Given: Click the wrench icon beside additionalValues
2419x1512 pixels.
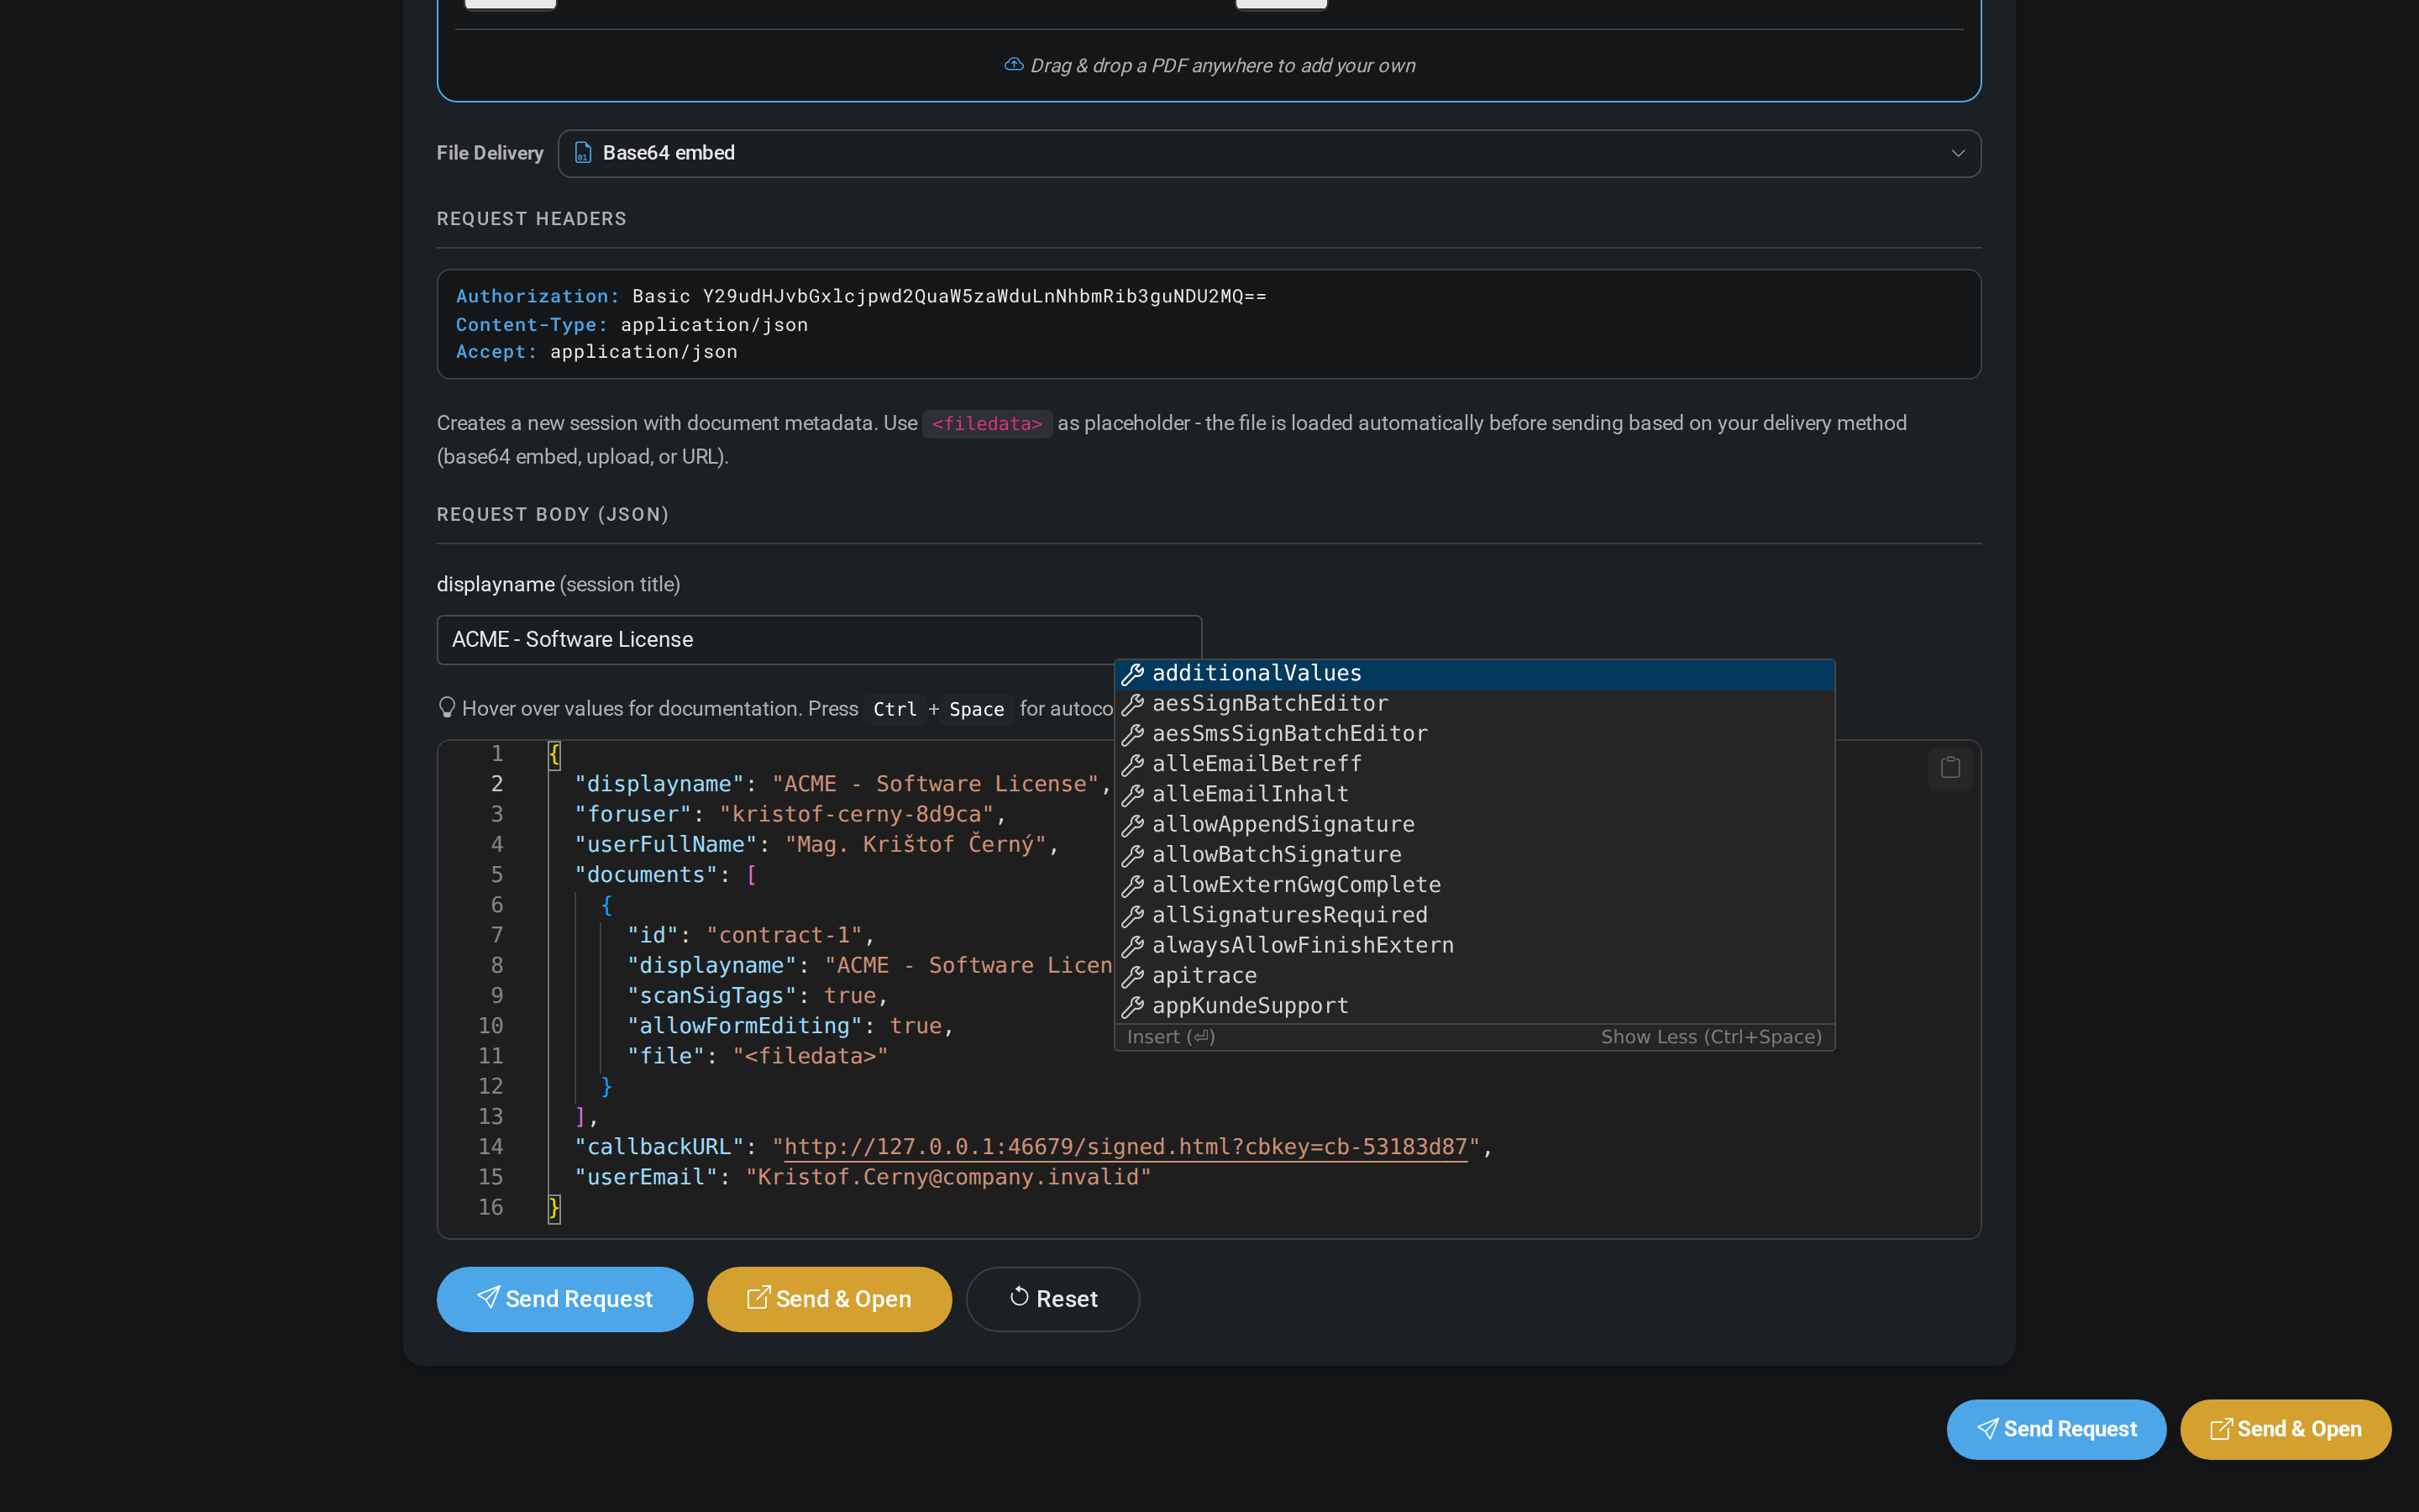Looking at the screenshot, I should click(1134, 673).
